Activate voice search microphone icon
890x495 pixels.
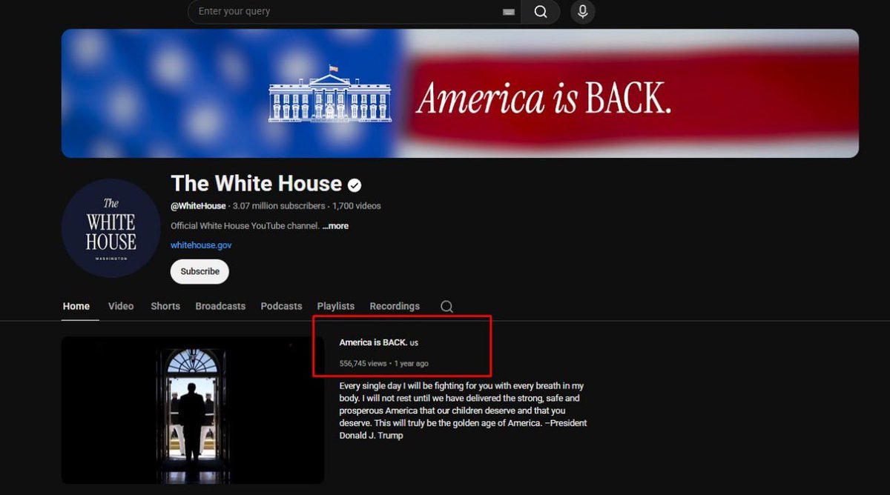pyautogui.click(x=583, y=12)
